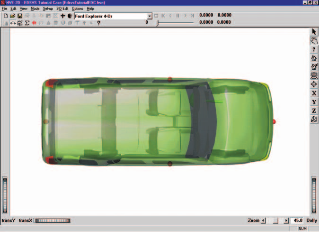This screenshot has height=232, width=319.
Task: Open the Help menu
Action: [x=90, y=9]
